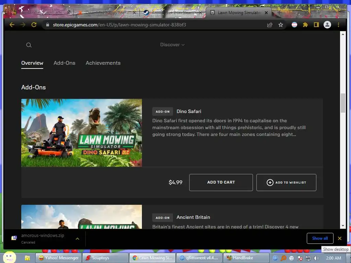Toggle the browser side panel
The image size is (351, 263).
[x=316, y=25]
